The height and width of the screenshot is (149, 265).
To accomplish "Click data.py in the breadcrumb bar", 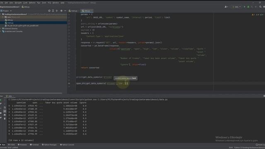I will click(26, 7).
